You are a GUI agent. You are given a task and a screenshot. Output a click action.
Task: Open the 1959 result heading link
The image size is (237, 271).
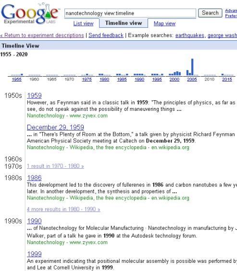pyautogui.click(x=34, y=95)
